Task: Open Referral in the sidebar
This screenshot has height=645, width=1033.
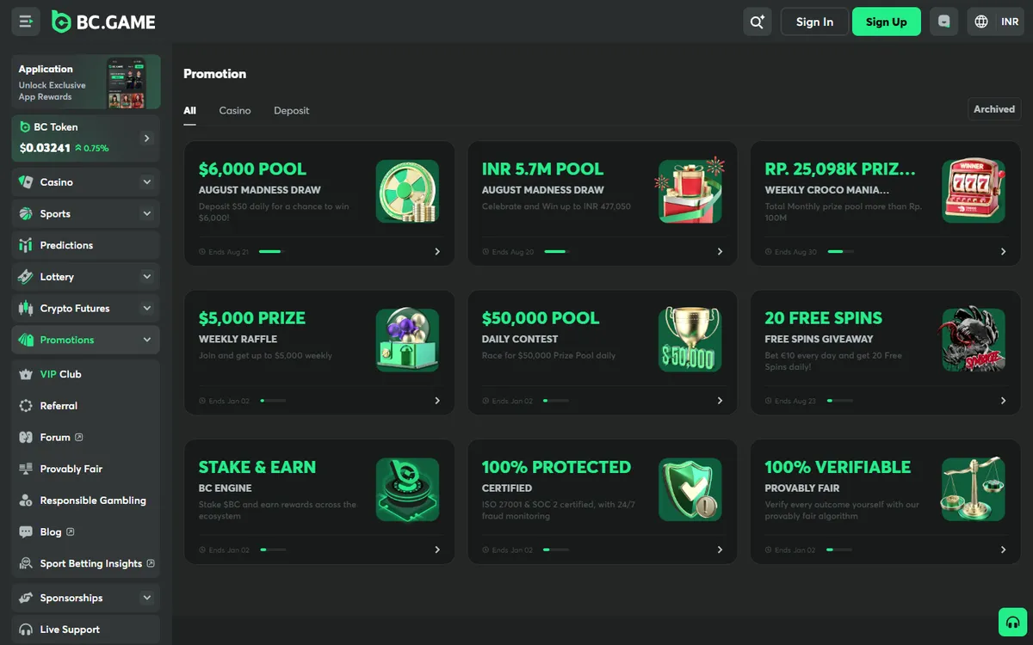Action: click(85, 406)
